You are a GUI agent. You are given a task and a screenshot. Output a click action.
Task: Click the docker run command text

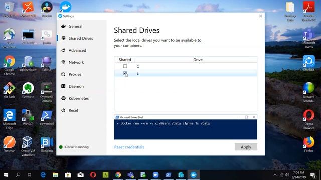pyautogui.click(x=165, y=123)
